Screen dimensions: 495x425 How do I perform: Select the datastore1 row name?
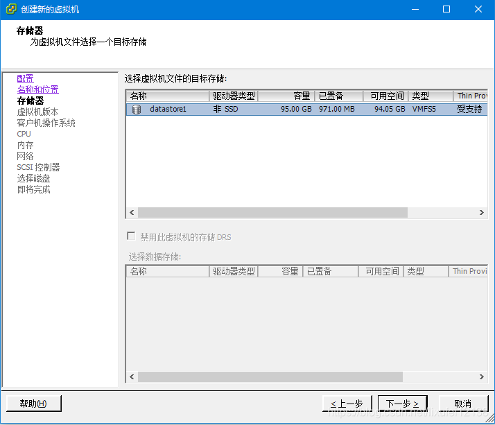pyautogui.click(x=168, y=110)
